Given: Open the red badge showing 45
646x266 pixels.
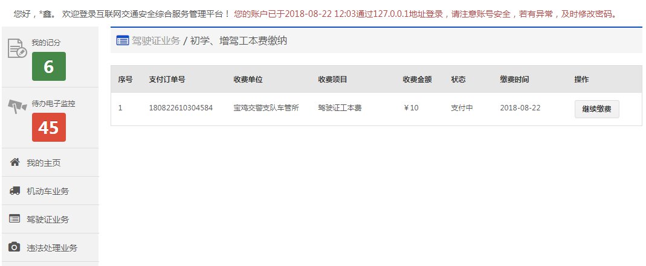Looking at the screenshot, I should [x=49, y=127].
